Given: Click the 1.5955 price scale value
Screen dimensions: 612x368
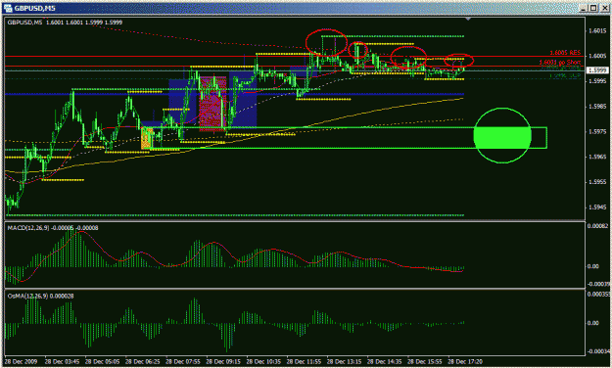Looking at the screenshot, I should point(597,182).
